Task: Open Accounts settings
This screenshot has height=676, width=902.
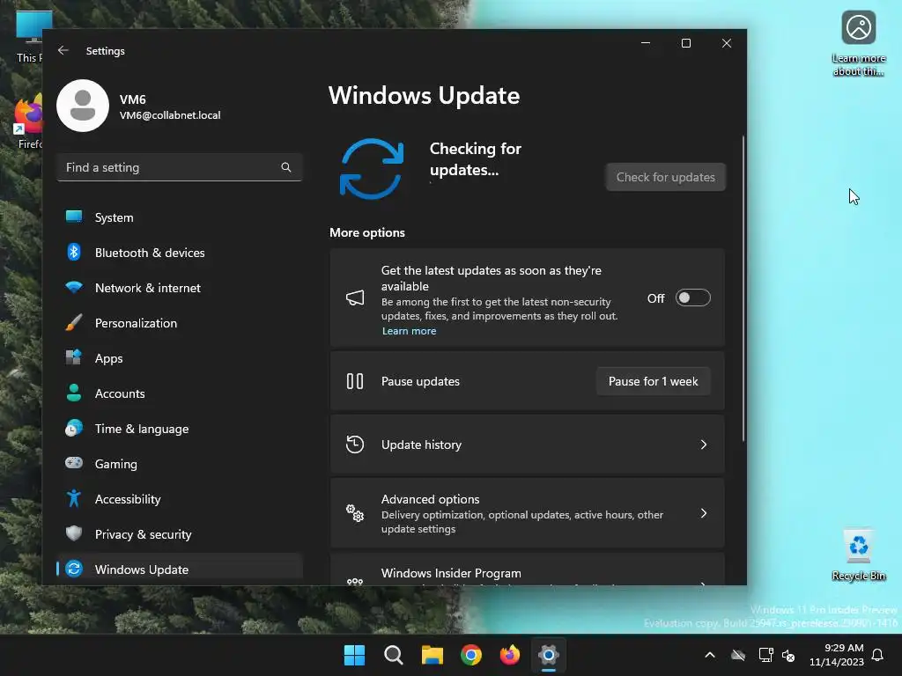Action: click(180, 393)
